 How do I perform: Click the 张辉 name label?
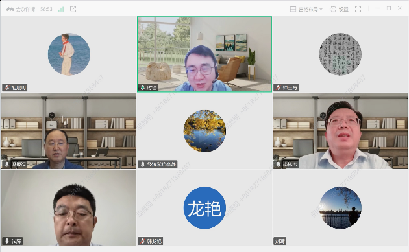click(16, 241)
